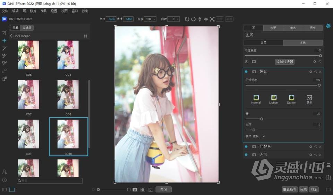
Task: Select the Transform move tool
Action: (4, 41)
